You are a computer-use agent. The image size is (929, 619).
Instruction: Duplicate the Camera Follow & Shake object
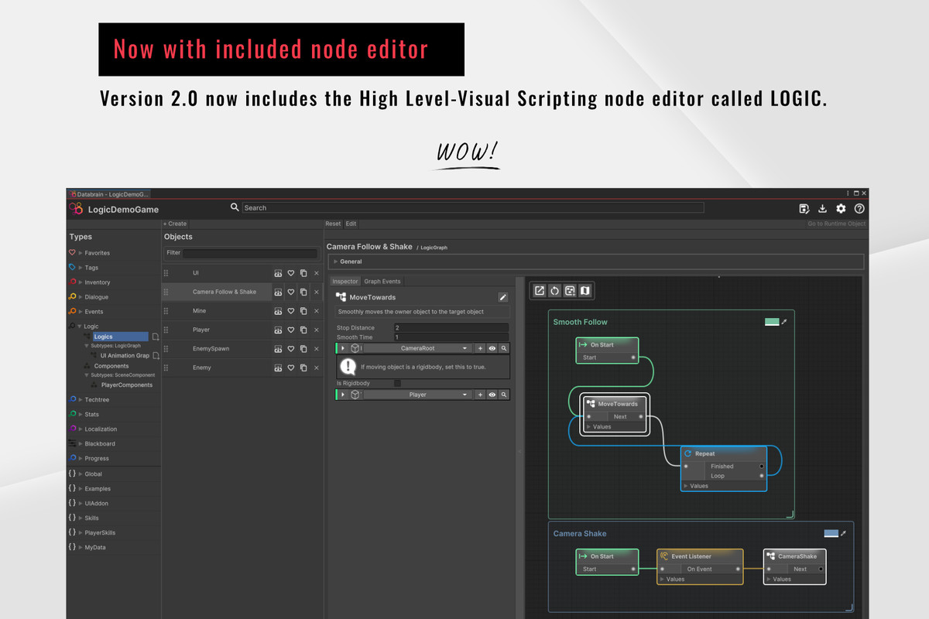click(303, 292)
